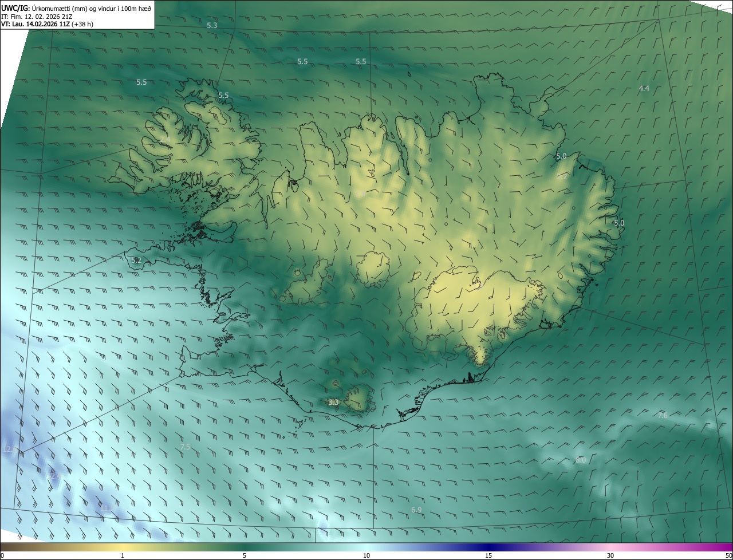The image size is (733, 560).
Task: Click the 0 tick on the color scale
Action: coord(2,555)
